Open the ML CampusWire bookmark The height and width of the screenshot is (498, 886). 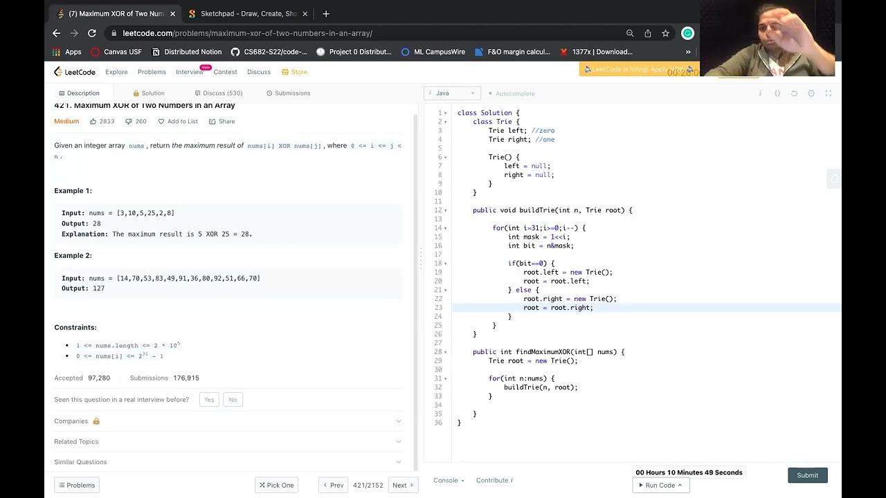coord(433,52)
